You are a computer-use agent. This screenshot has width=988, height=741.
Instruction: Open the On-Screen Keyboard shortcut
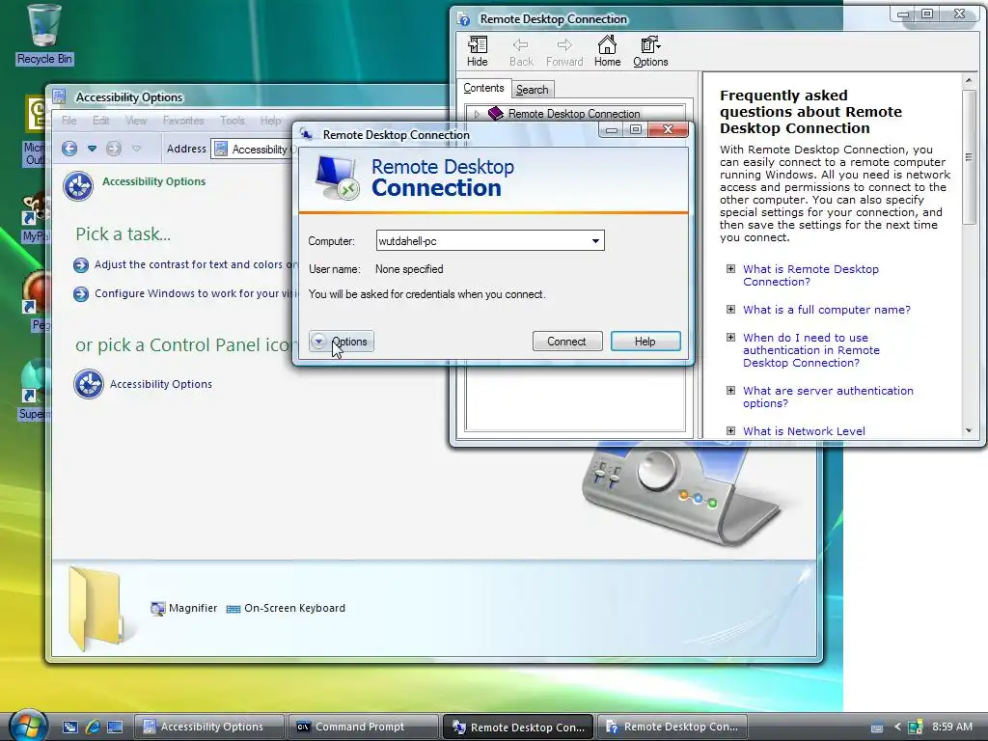click(x=286, y=608)
